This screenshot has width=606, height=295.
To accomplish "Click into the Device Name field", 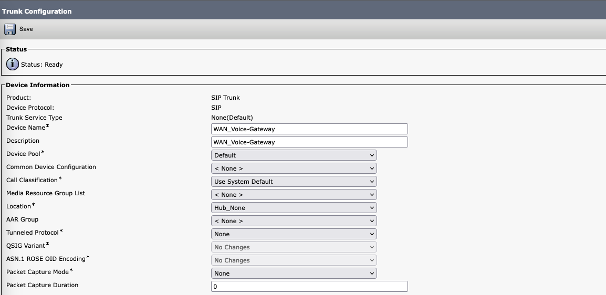I will tap(309, 129).
